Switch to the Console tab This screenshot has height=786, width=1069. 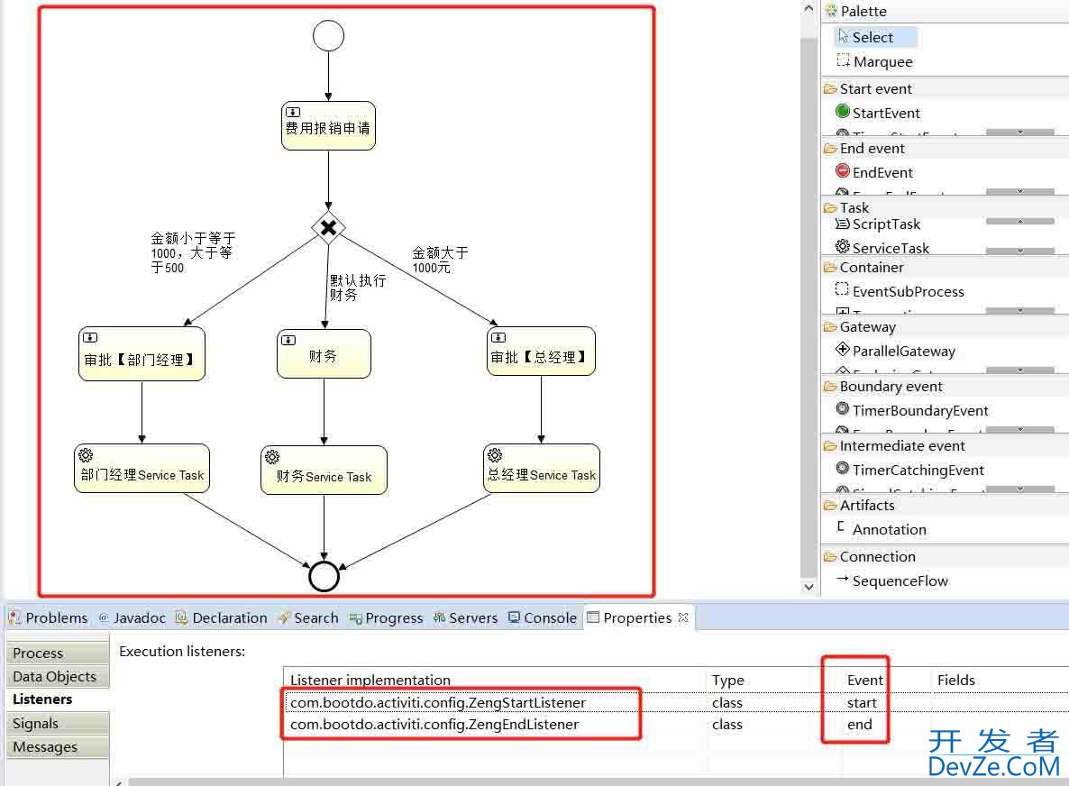(x=549, y=617)
